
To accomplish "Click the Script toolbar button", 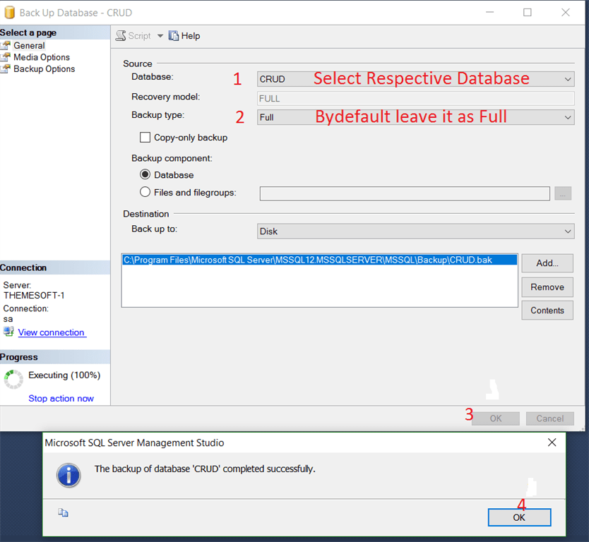I will pyautogui.click(x=133, y=36).
